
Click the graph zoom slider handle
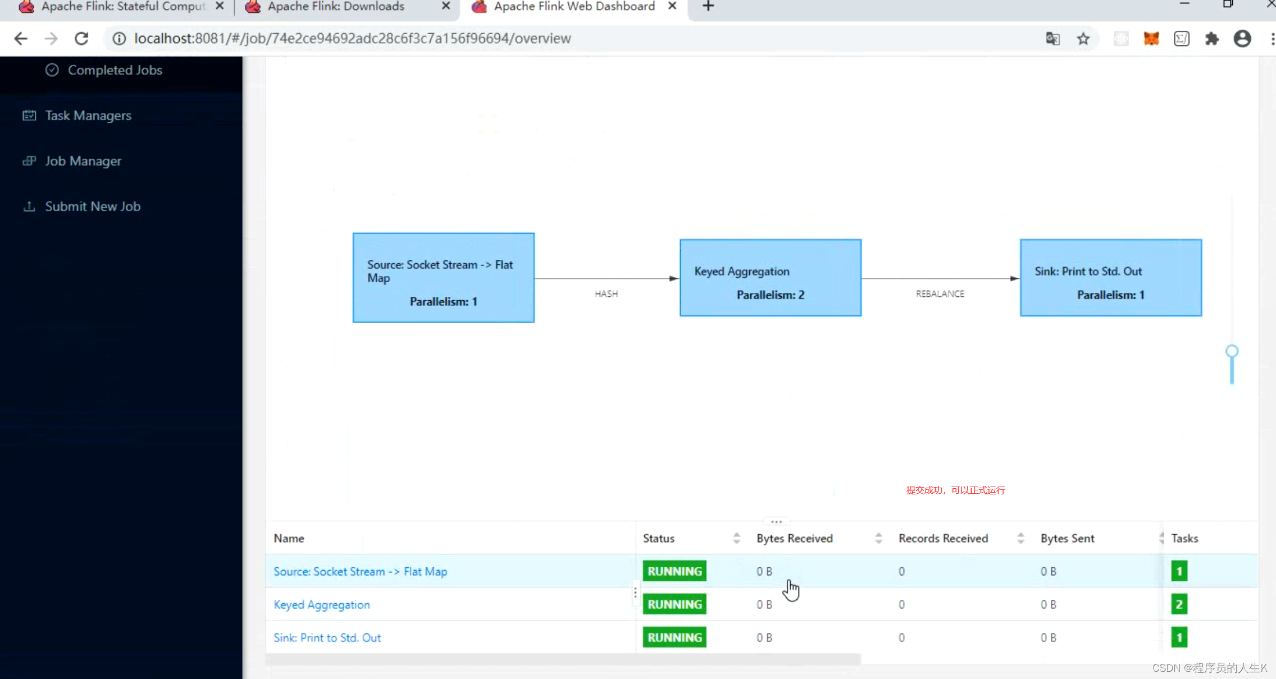coord(1232,352)
